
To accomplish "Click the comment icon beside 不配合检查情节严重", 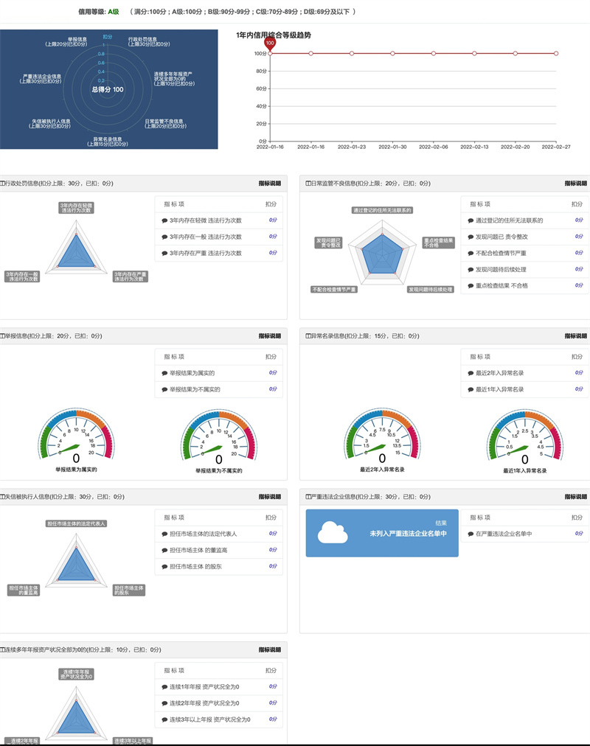I will click(x=471, y=253).
